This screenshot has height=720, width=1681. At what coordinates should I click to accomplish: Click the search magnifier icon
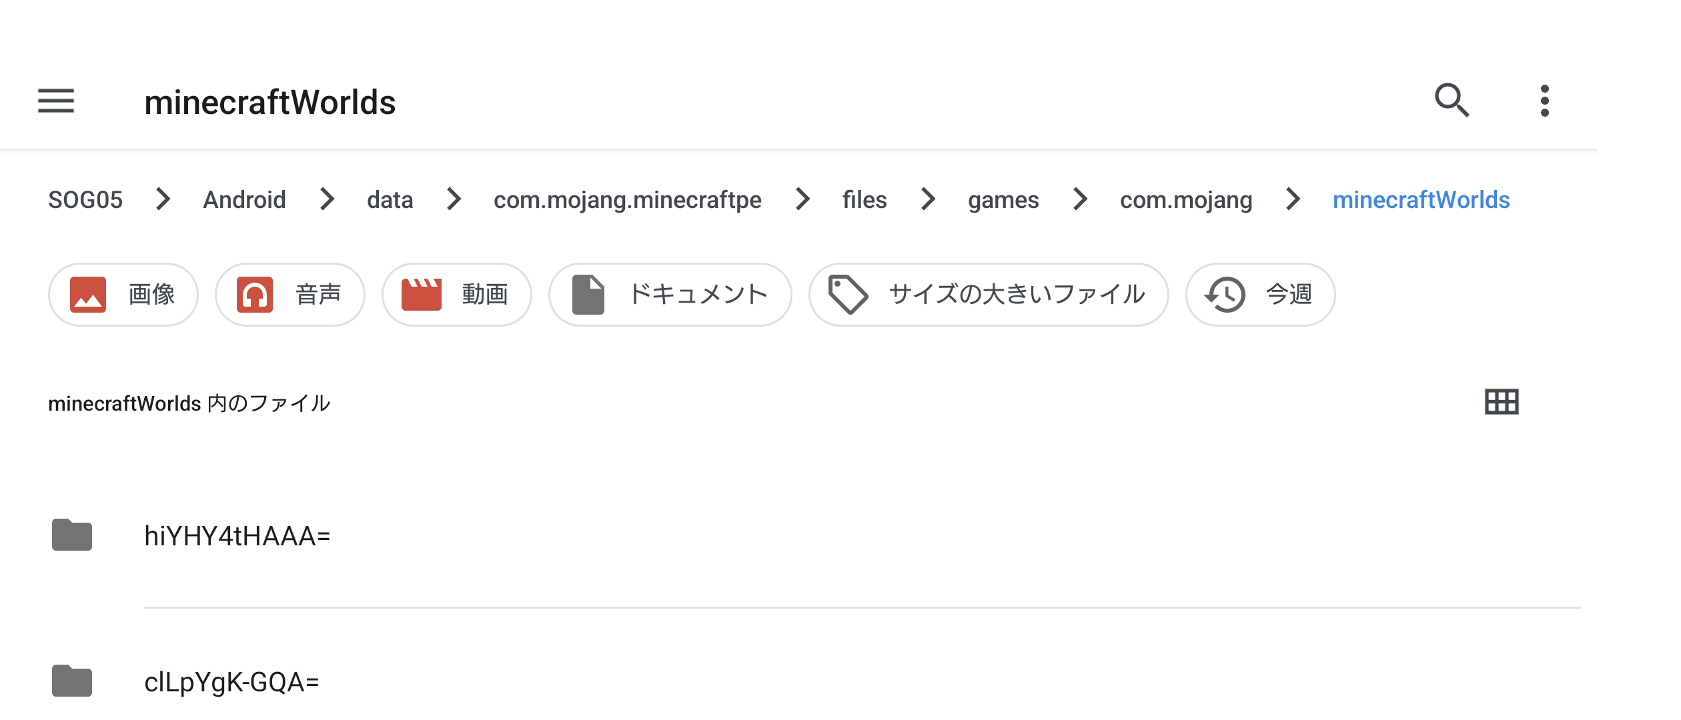(1452, 101)
